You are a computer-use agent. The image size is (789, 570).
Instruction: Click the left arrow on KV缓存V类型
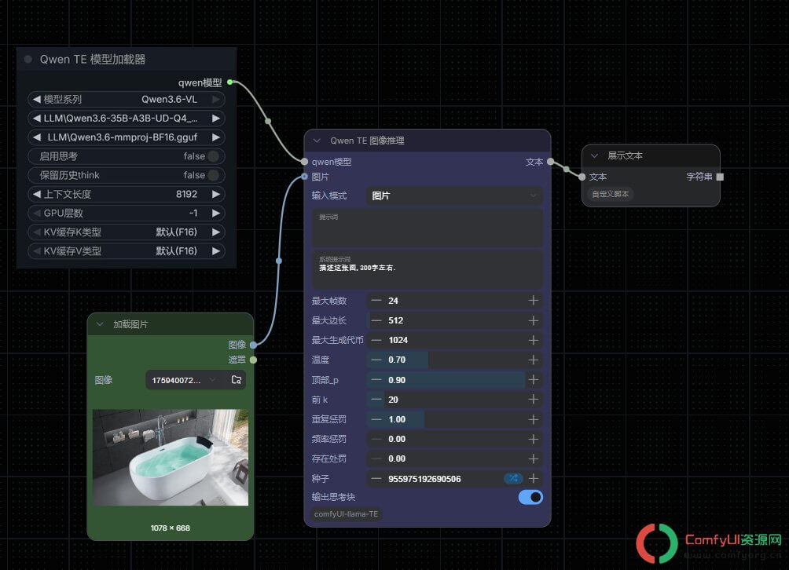coord(36,250)
